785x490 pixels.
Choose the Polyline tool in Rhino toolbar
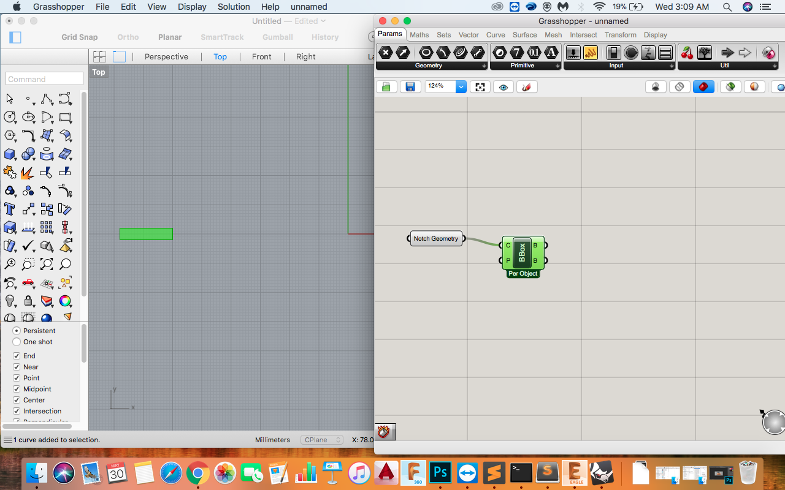coord(47,99)
